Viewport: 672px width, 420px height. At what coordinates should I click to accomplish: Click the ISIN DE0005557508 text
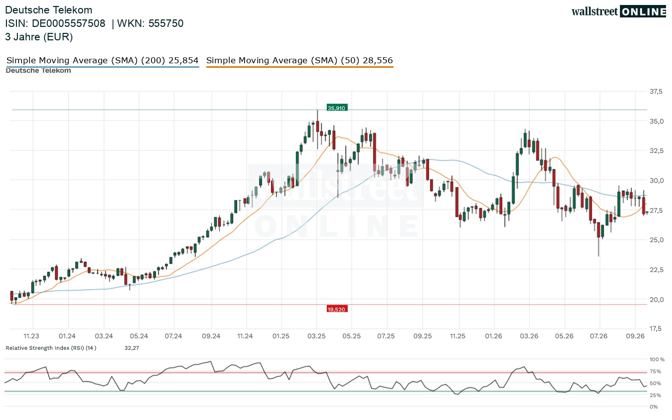[x=55, y=23]
